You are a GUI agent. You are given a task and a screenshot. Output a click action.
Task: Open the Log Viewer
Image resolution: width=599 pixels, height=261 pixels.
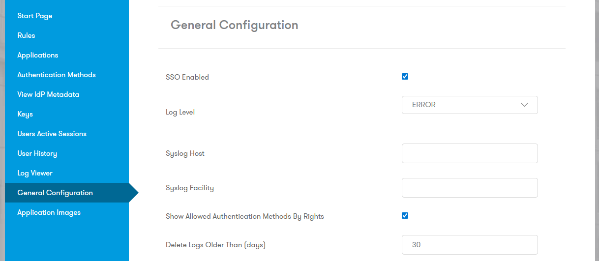tap(34, 173)
